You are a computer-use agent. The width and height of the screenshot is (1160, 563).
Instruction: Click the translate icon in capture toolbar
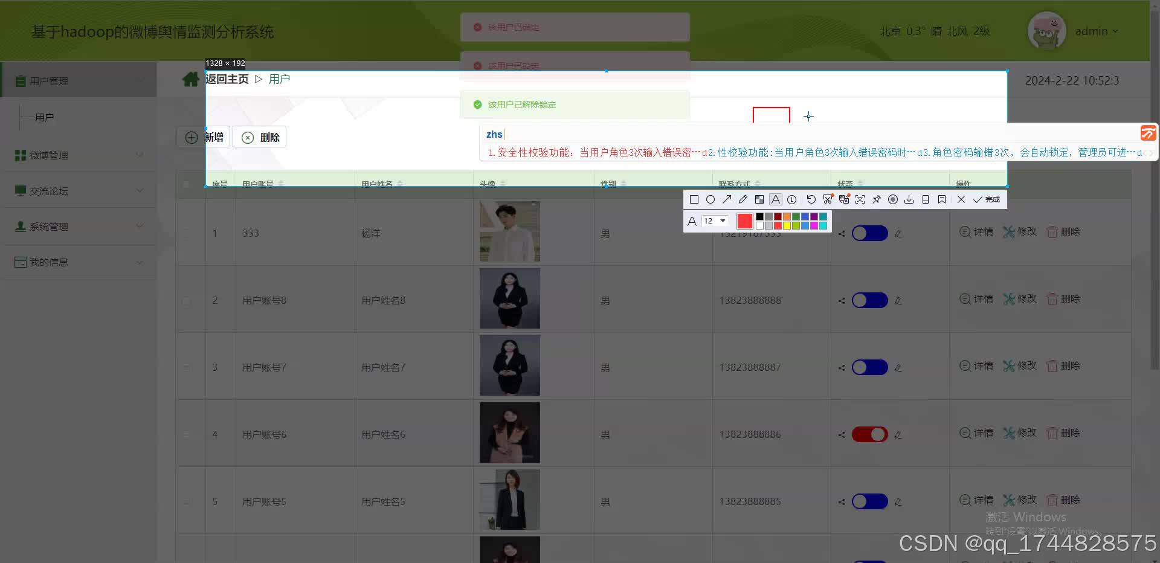tap(844, 199)
